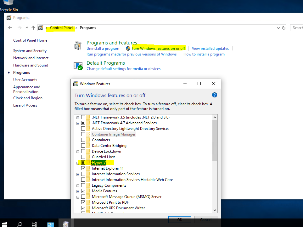Click the blue help question mark icon

(x=214, y=95)
